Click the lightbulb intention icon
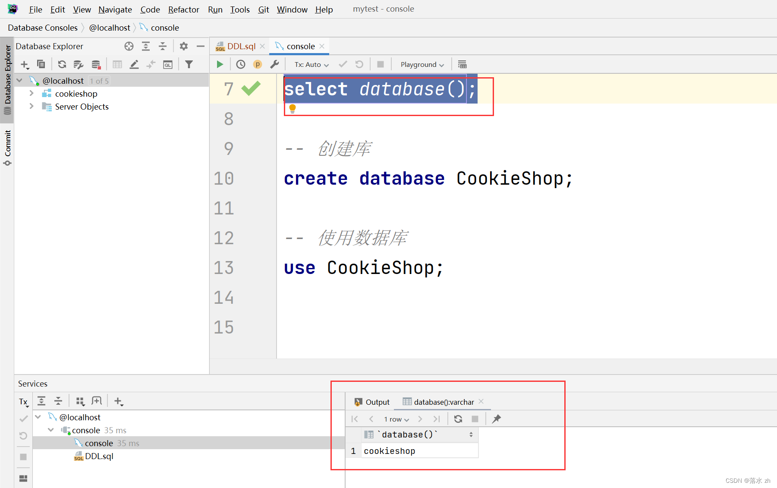 (x=293, y=109)
